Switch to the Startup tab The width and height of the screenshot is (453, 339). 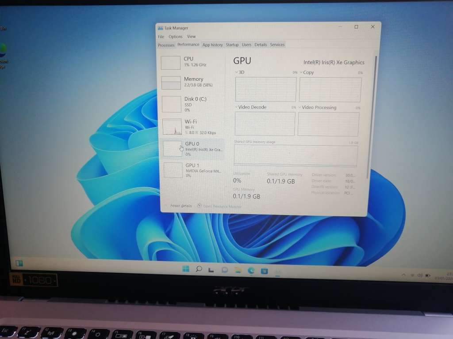pos(232,45)
